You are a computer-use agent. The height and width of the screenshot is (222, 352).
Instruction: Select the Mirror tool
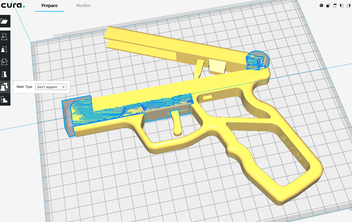point(5,74)
